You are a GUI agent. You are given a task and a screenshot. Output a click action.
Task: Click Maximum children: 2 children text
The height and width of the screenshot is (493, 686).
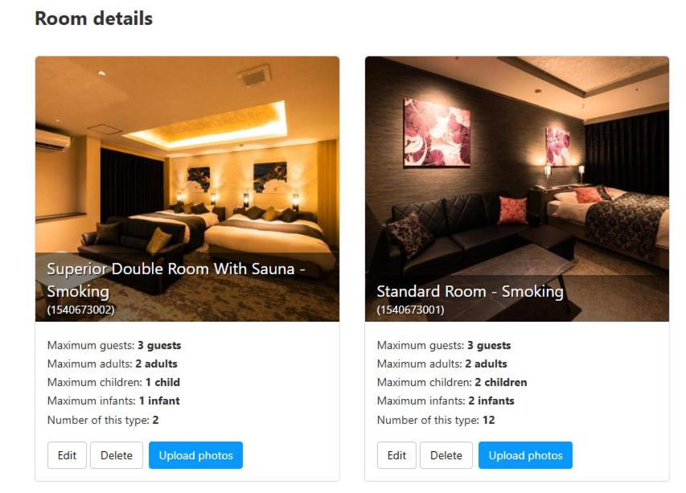(x=452, y=382)
